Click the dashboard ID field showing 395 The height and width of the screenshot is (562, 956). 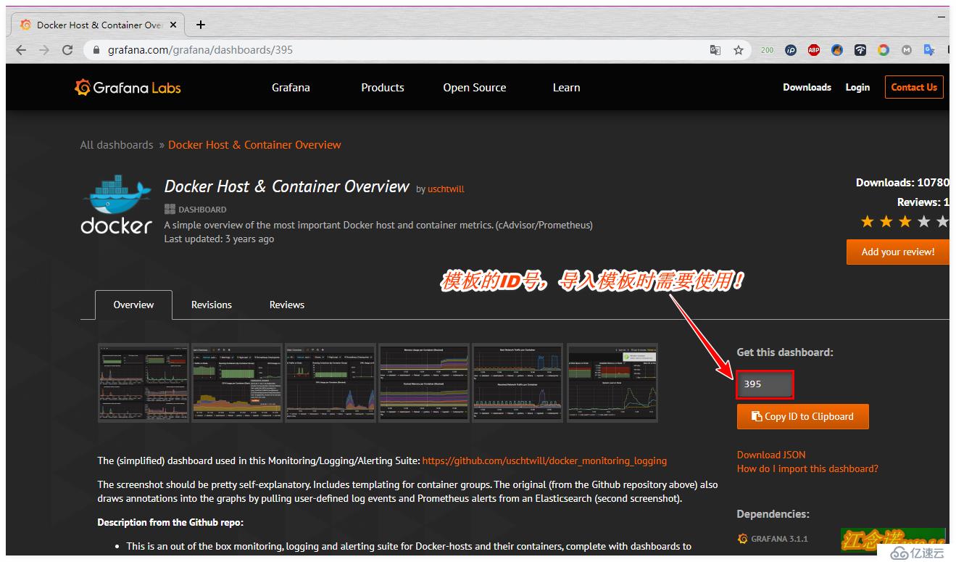765,384
